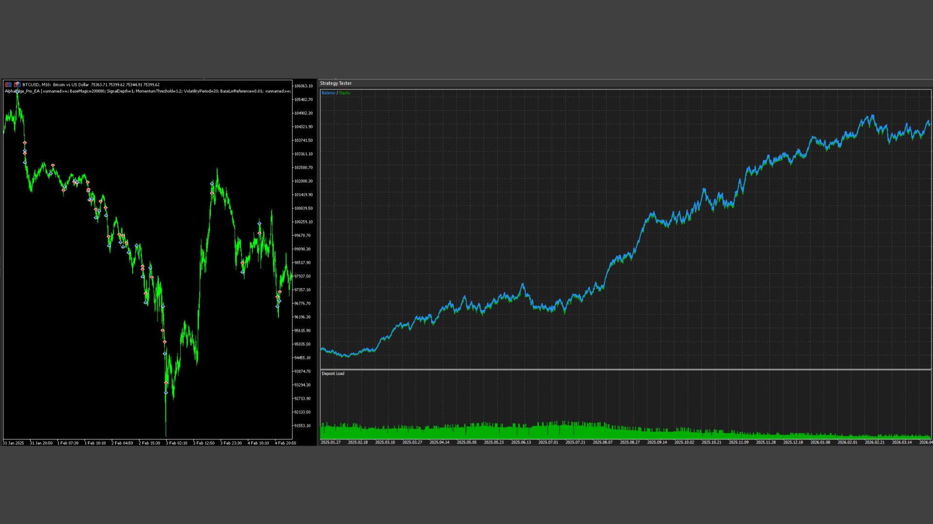Click the blue Balance legend label
The width and height of the screenshot is (933, 524).
[x=328, y=93]
